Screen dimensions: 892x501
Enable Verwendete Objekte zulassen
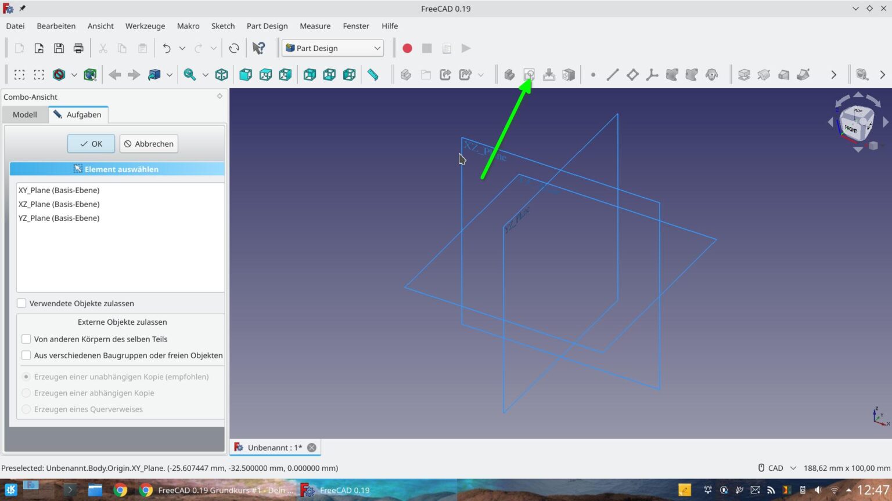pos(21,303)
